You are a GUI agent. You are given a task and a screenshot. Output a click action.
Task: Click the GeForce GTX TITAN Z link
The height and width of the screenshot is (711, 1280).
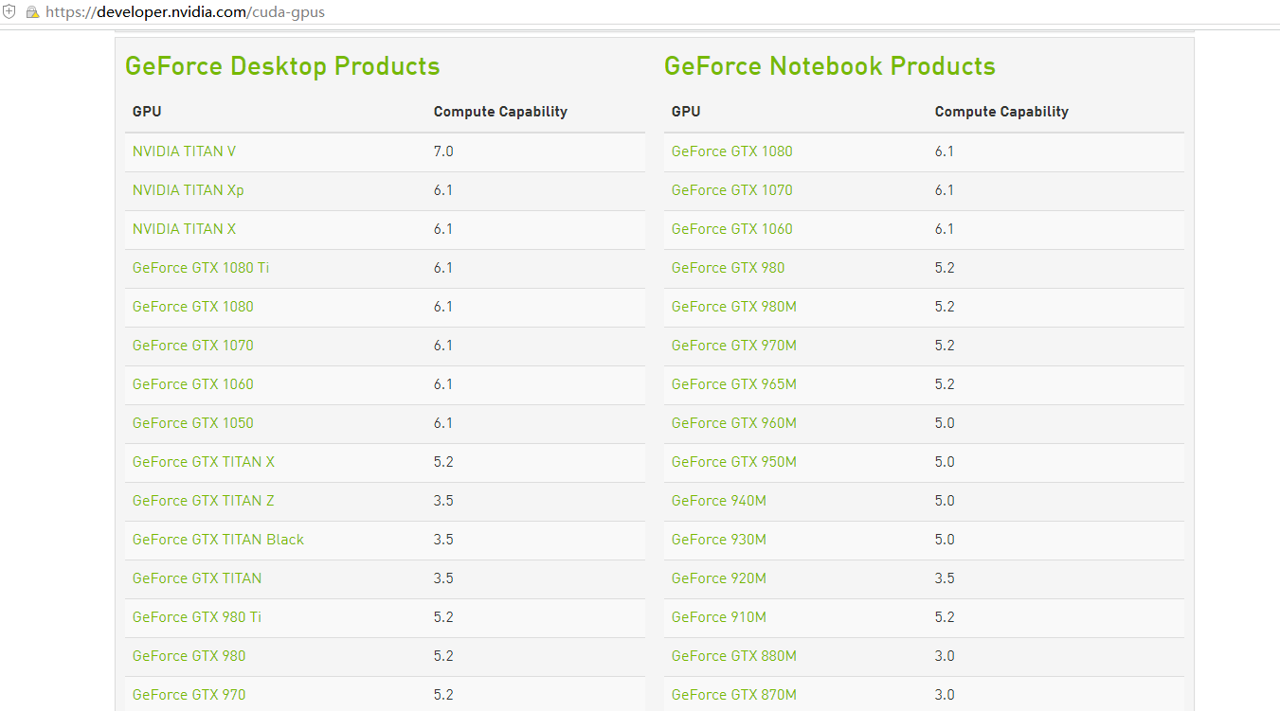(204, 501)
